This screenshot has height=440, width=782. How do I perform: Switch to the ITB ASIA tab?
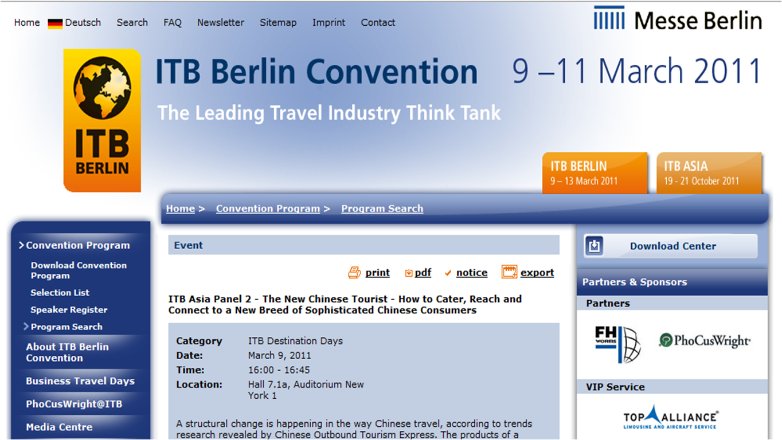pyautogui.click(x=708, y=172)
